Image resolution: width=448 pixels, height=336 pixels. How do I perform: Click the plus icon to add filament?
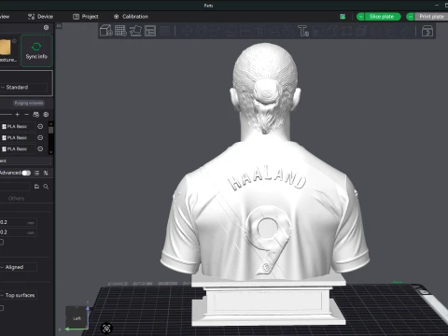click(x=18, y=115)
